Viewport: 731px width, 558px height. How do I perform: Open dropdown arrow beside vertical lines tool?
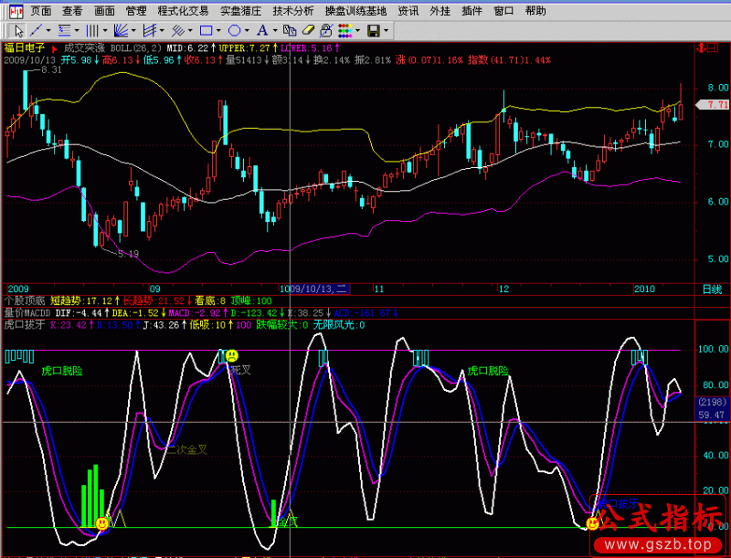click(104, 30)
